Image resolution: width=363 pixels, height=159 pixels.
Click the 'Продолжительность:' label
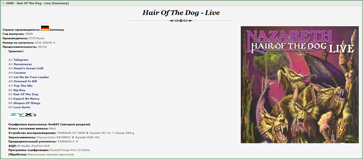pos(20,47)
